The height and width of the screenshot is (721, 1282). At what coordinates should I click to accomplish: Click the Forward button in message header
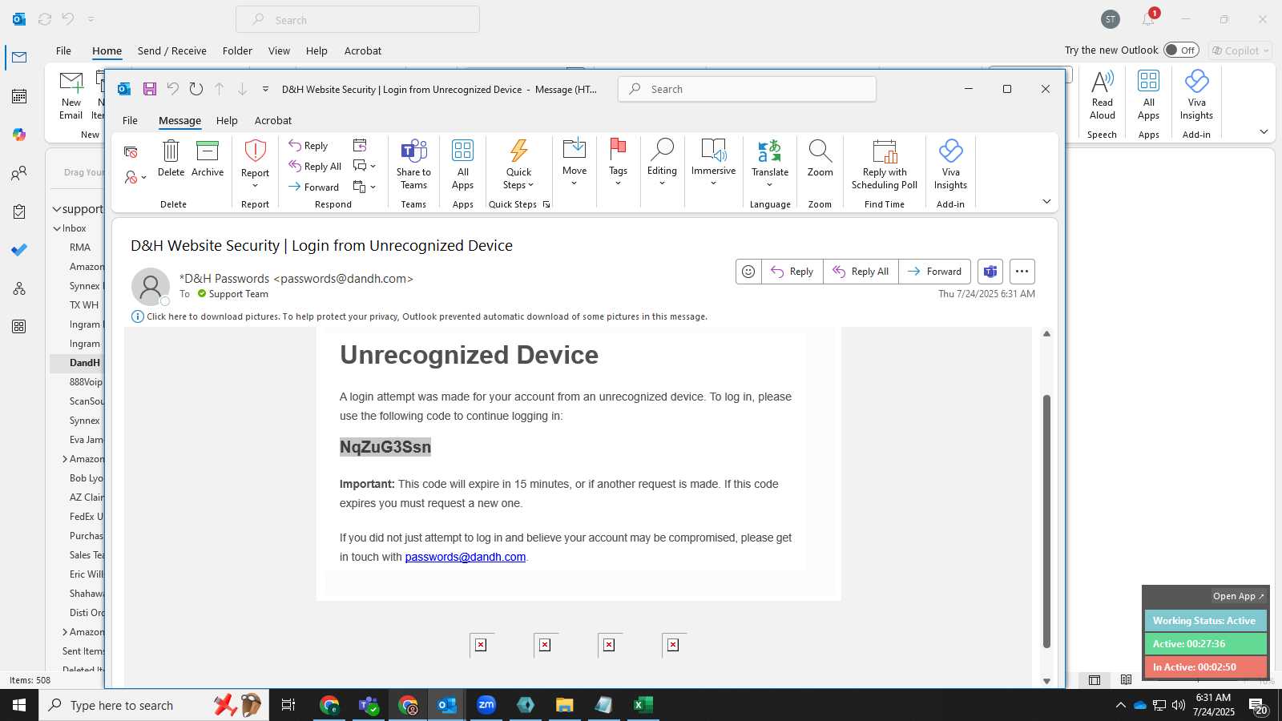coord(934,272)
